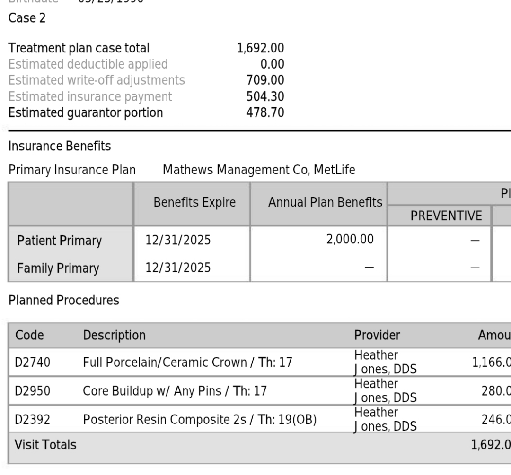Click the Annual Plan Benefits column header
This screenshot has width=511, height=475.
coord(325,203)
